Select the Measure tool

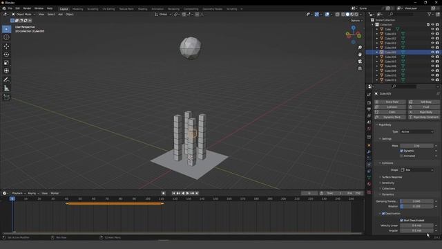(6, 89)
